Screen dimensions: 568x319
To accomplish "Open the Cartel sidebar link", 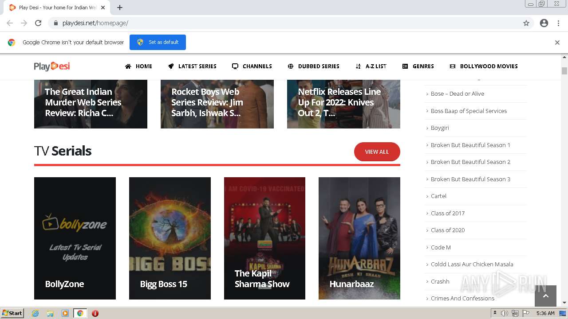I will 438,196.
